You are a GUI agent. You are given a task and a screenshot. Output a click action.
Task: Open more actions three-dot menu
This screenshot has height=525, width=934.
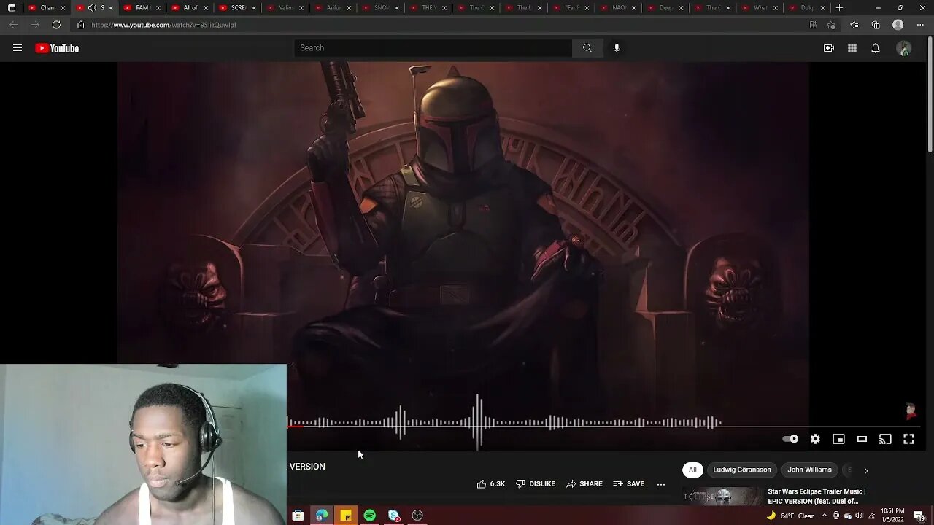(x=661, y=484)
